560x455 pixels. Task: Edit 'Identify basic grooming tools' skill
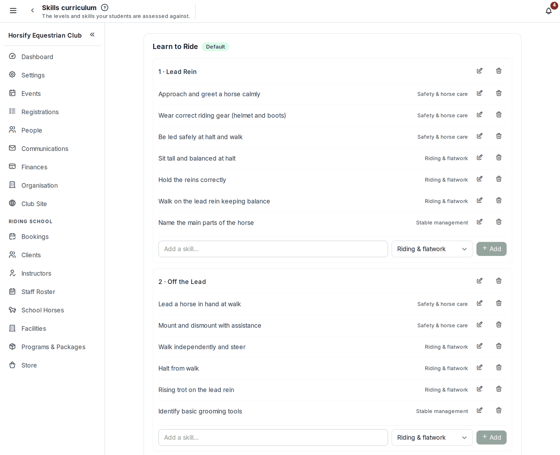click(x=479, y=410)
